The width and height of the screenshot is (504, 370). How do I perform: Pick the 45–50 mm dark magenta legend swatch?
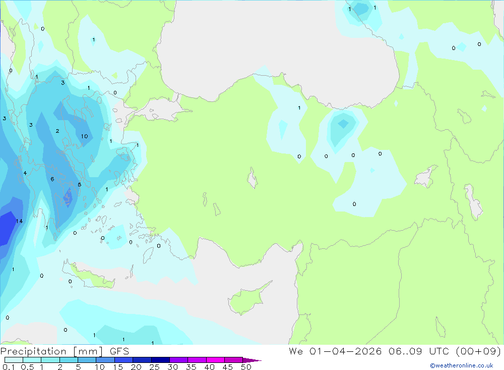pos(234,360)
